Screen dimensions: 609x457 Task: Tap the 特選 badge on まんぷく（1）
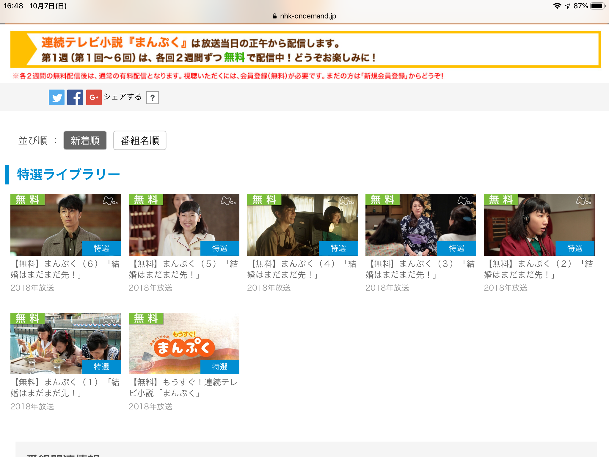[102, 367]
